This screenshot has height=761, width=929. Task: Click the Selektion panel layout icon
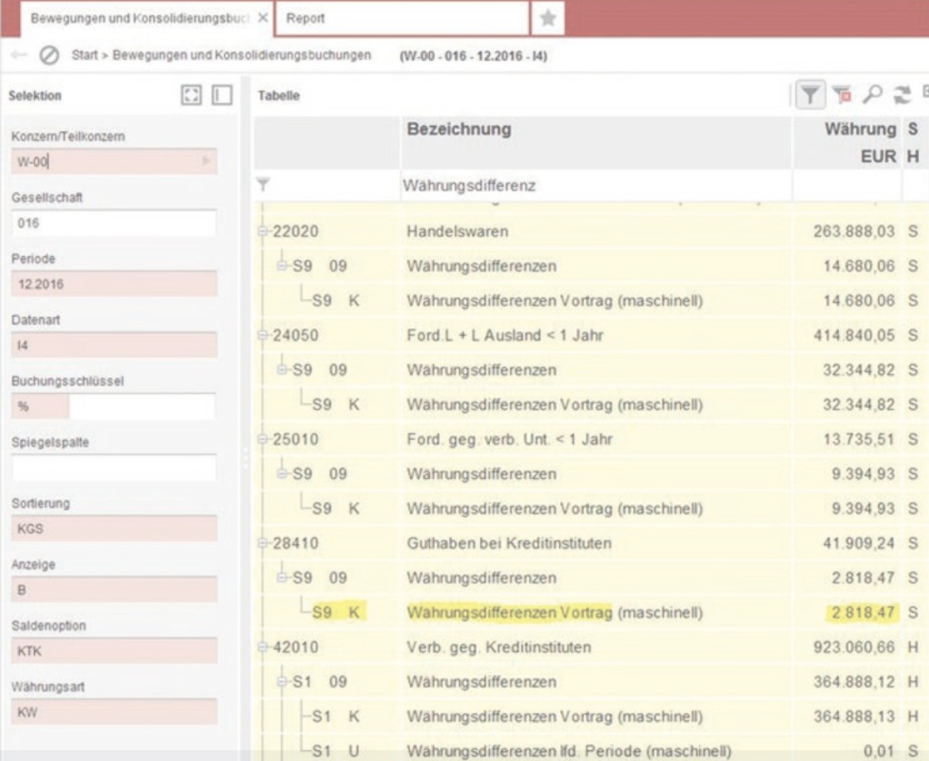click(221, 95)
